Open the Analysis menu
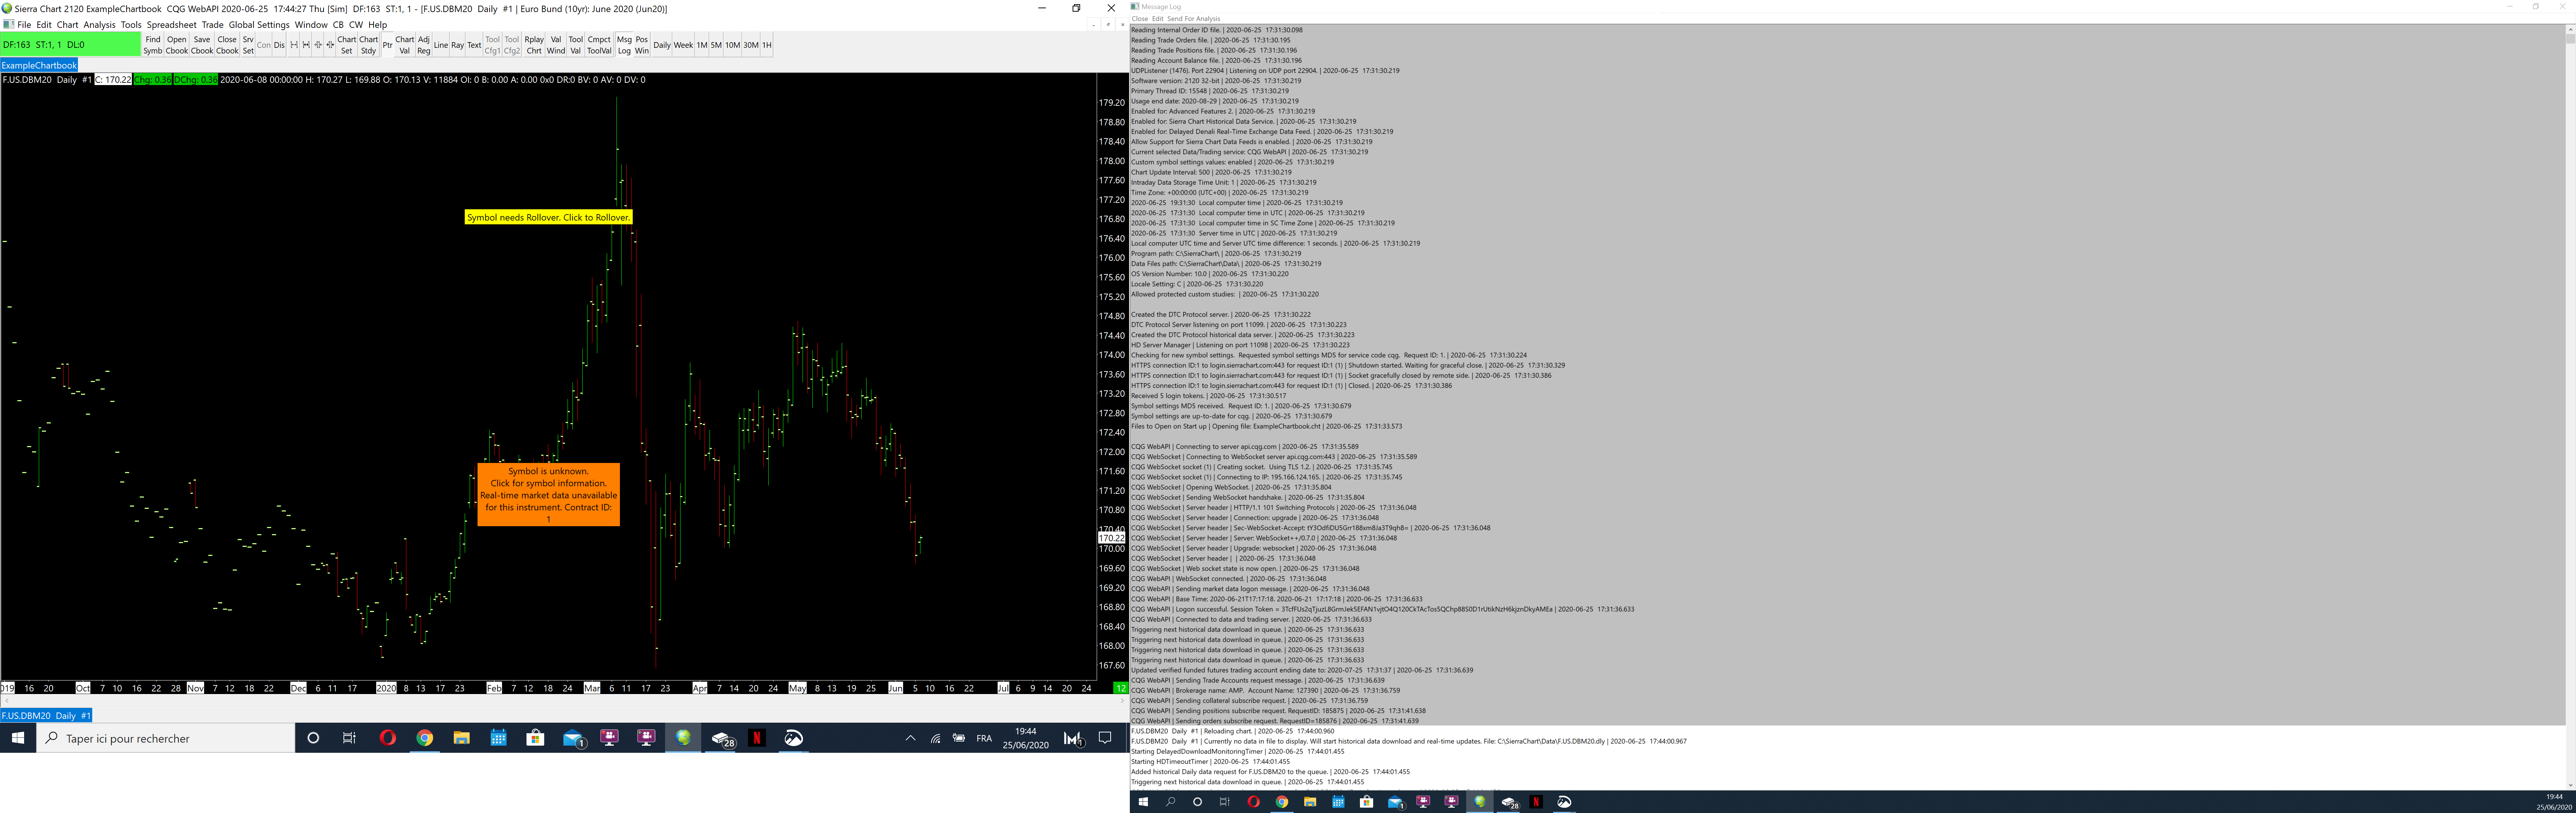 (x=99, y=25)
